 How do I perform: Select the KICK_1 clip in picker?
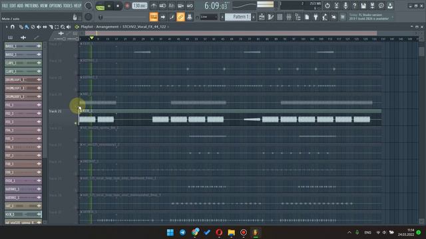[23, 214]
